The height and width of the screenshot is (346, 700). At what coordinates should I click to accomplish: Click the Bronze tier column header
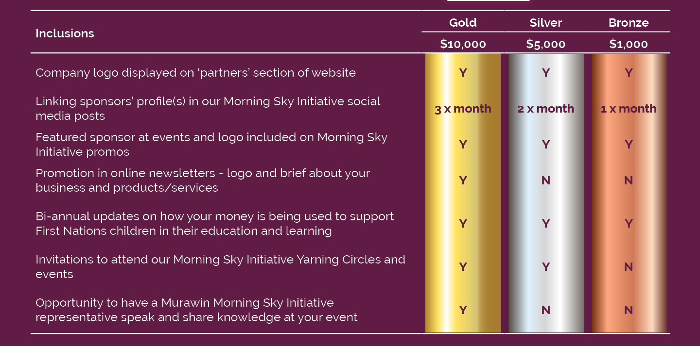[629, 23]
